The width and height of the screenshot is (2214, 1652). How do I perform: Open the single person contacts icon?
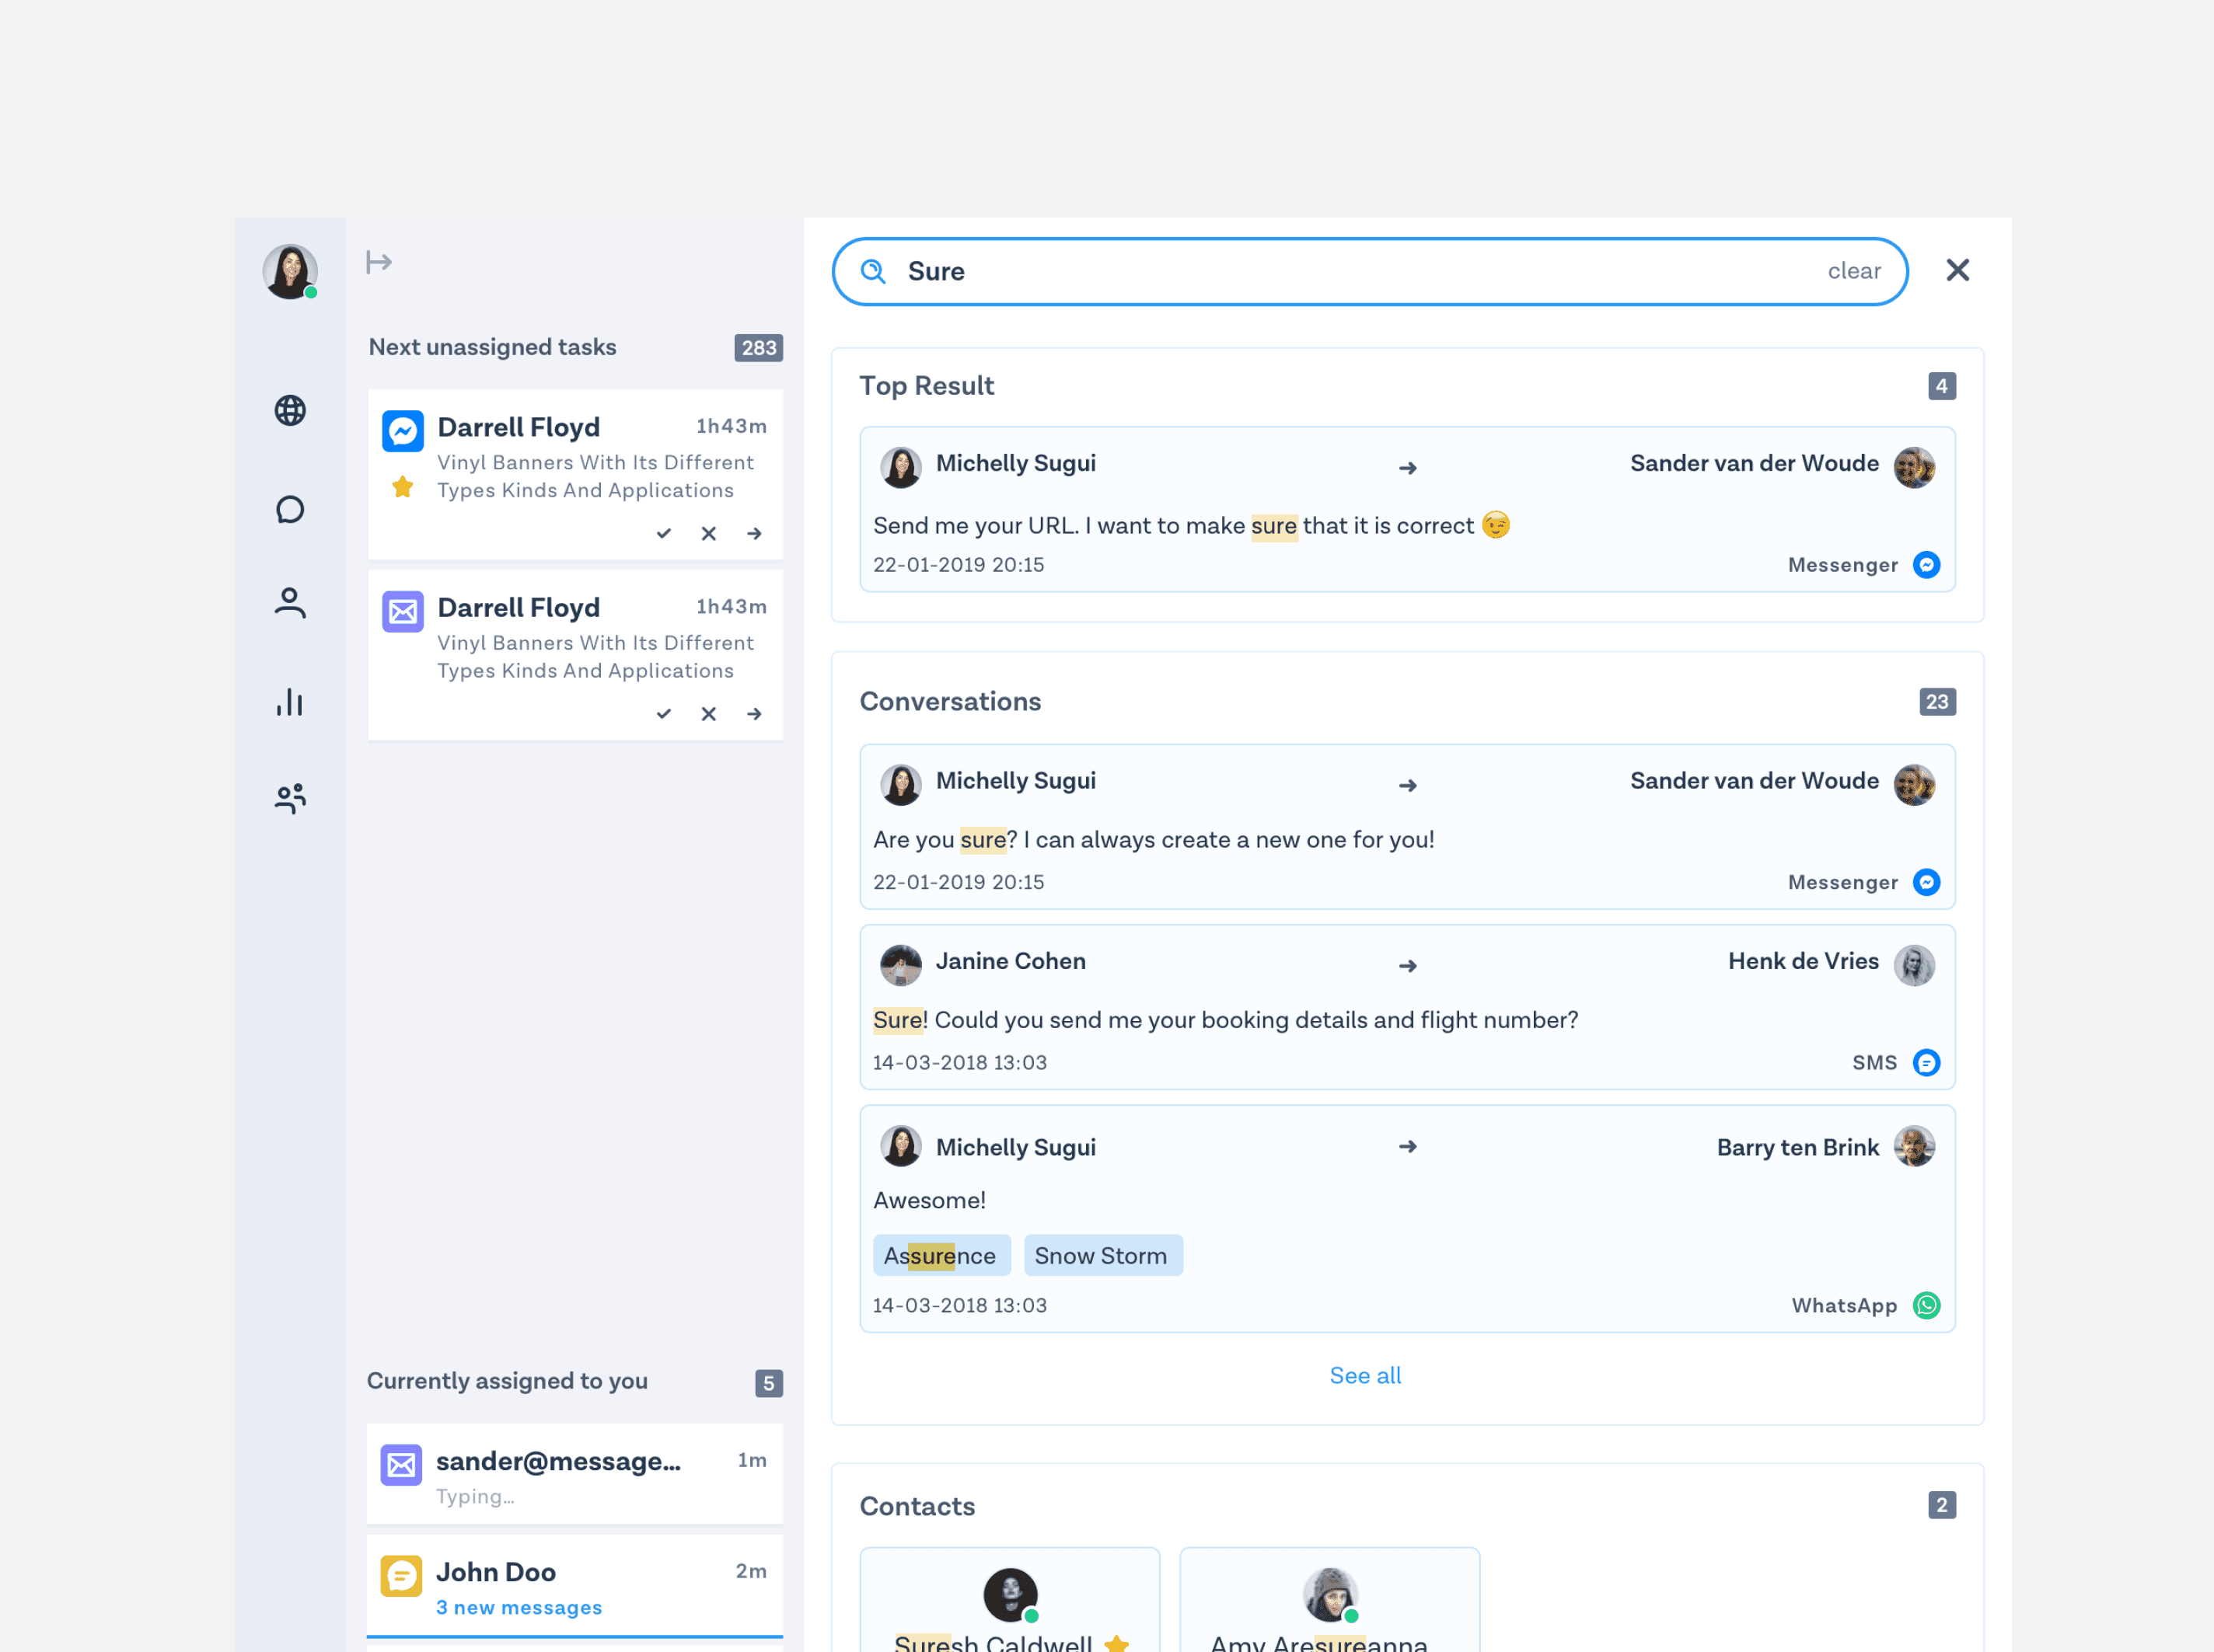(x=290, y=603)
